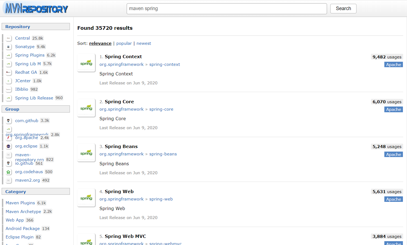This screenshot has width=407, height=245.
Task: Click the Spring Web MVC thumbnail logo
Action: 86,239
